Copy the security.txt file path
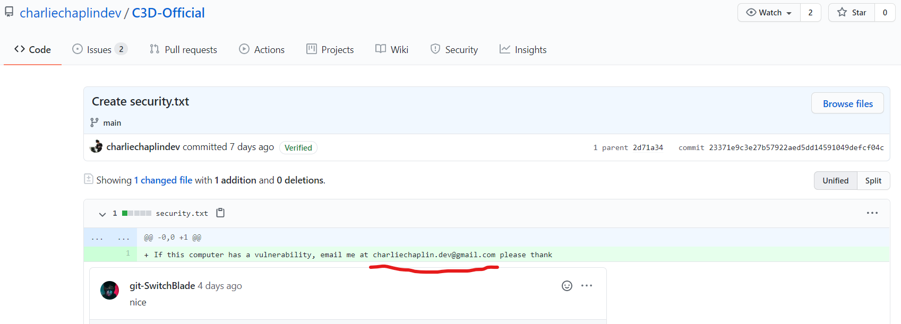 click(220, 213)
